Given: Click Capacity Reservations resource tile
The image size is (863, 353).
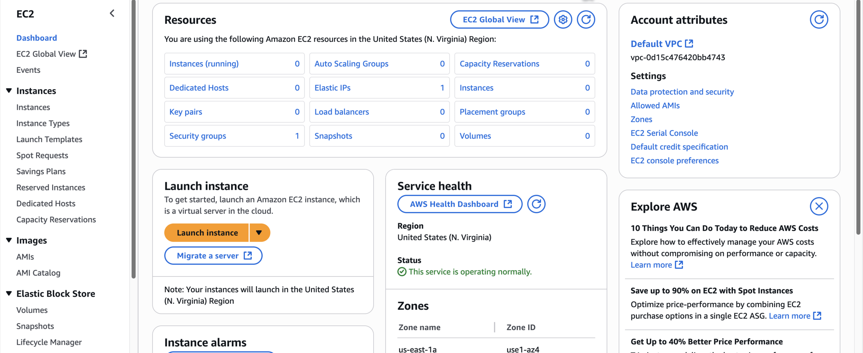Looking at the screenshot, I should (x=525, y=63).
